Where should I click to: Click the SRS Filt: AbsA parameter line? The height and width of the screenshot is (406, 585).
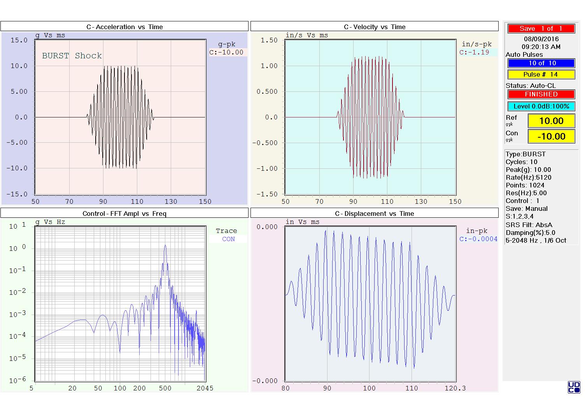click(529, 225)
